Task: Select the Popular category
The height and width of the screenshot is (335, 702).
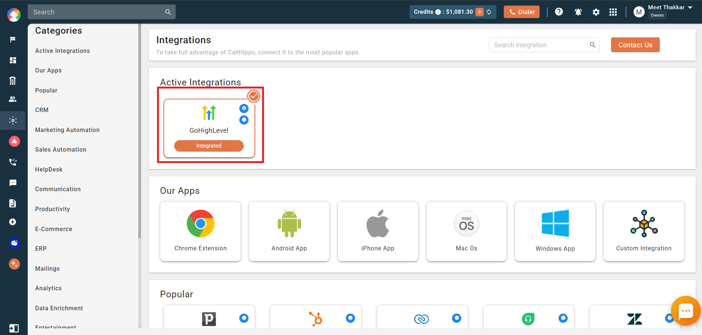Action: pyautogui.click(x=46, y=90)
